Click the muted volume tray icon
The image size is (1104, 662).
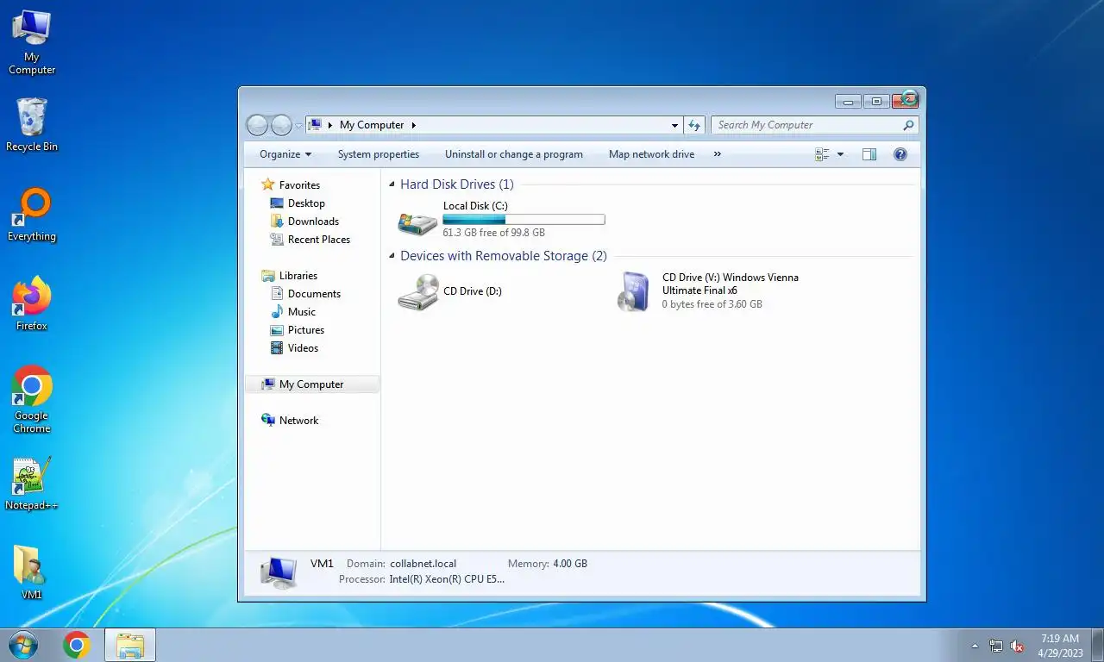pyautogui.click(x=1018, y=646)
